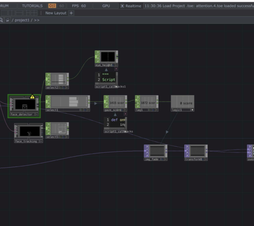Click the FPS 60 field

point(79,6)
